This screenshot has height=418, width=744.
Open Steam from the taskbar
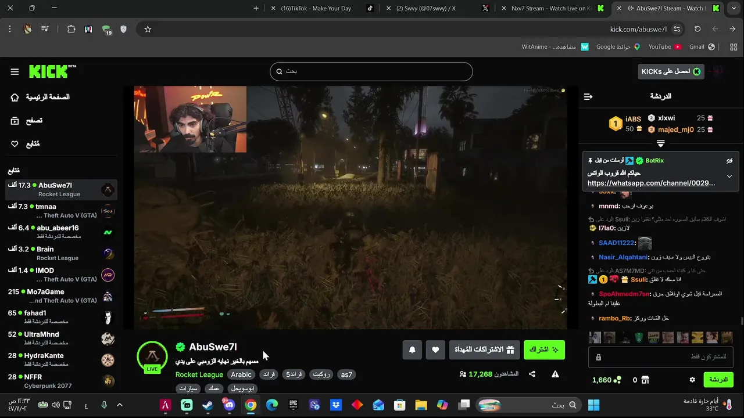(208, 405)
